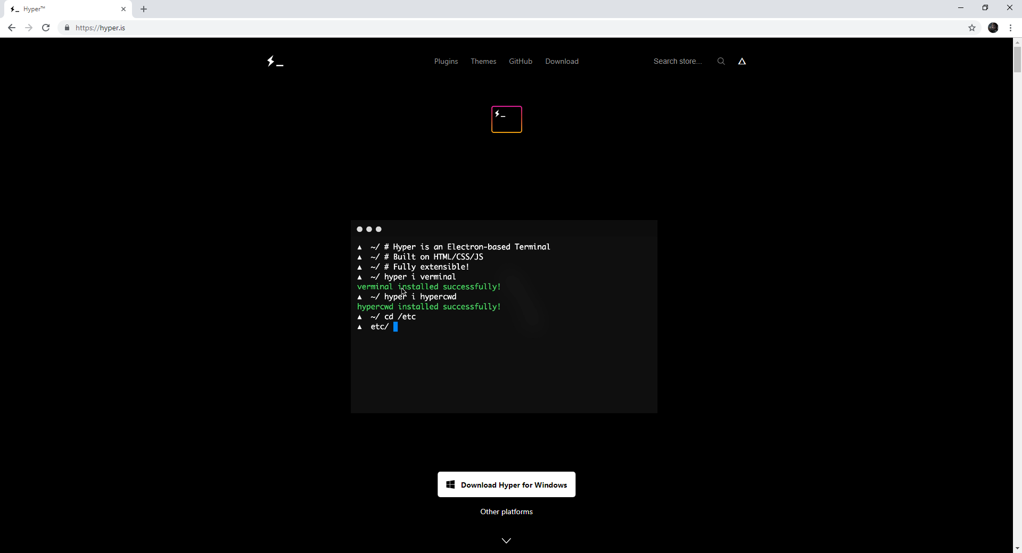Viewport: 1022px width, 553px height.
Task: Open the Other platforms link
Action: click(506, 512)
